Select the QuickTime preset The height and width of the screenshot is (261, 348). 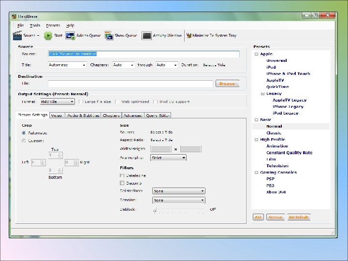tap(277, 87)
